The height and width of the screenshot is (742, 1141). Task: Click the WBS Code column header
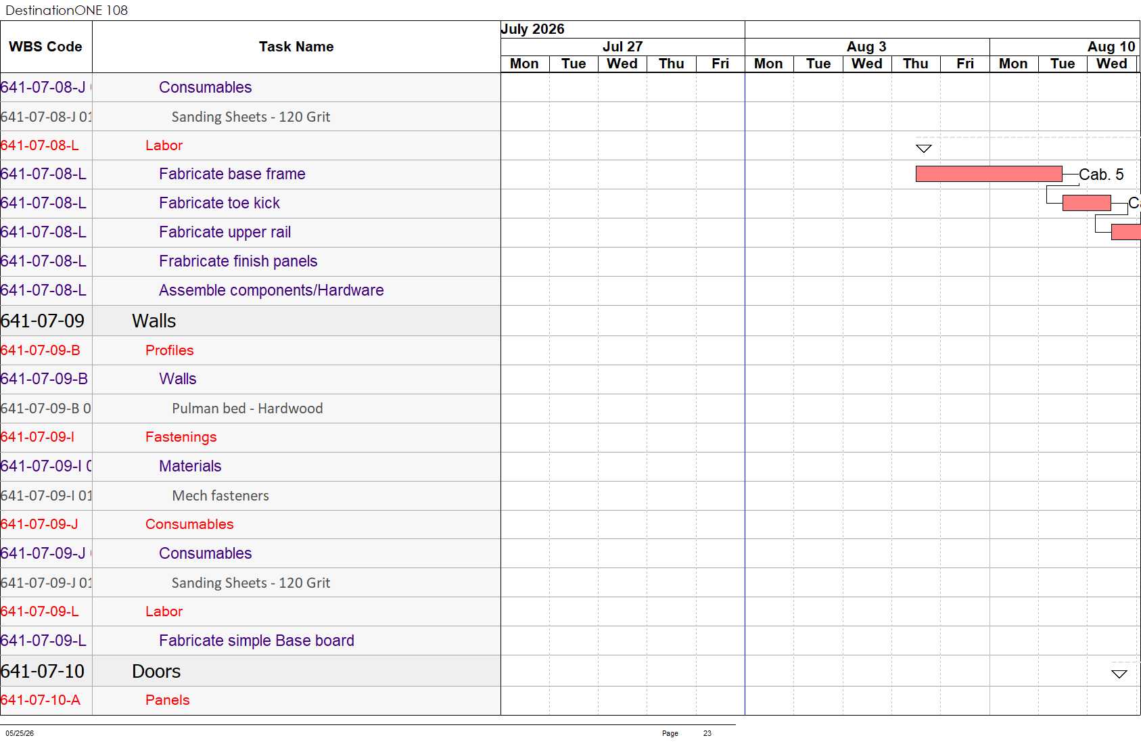click(x=45, y=47)
